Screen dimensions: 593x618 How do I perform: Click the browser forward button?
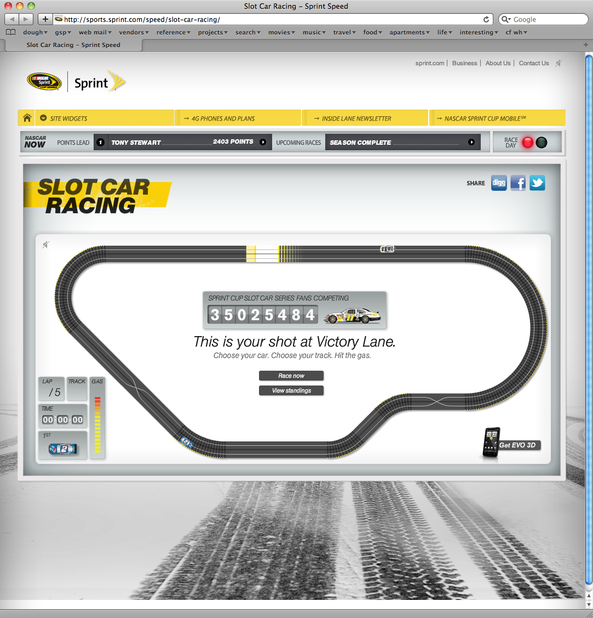pyautogui.click(x=26, y=19)
